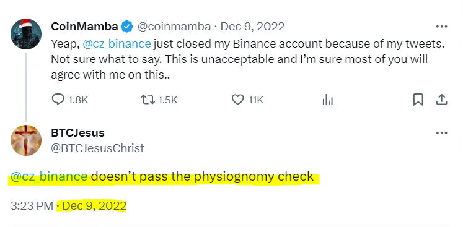Viewport: 463px width, 227px height.
Task: Open the BTCJesus display name
Action: tap(77, 133)
